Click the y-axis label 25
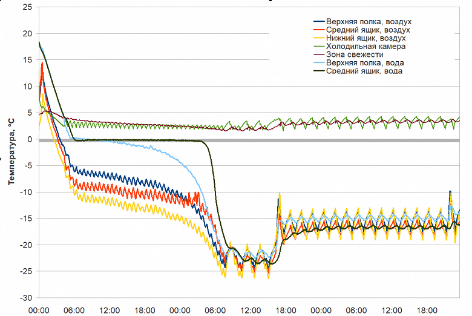The width and height of the screenshot is (472, 316). (27, 7)
